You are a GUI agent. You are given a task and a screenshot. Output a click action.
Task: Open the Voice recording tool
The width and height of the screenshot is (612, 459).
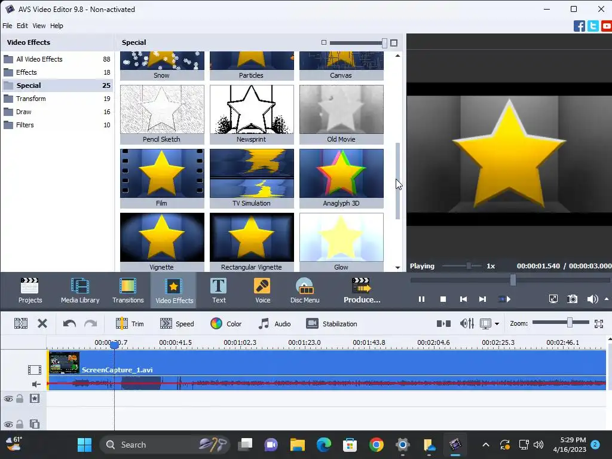pos(262,290)
